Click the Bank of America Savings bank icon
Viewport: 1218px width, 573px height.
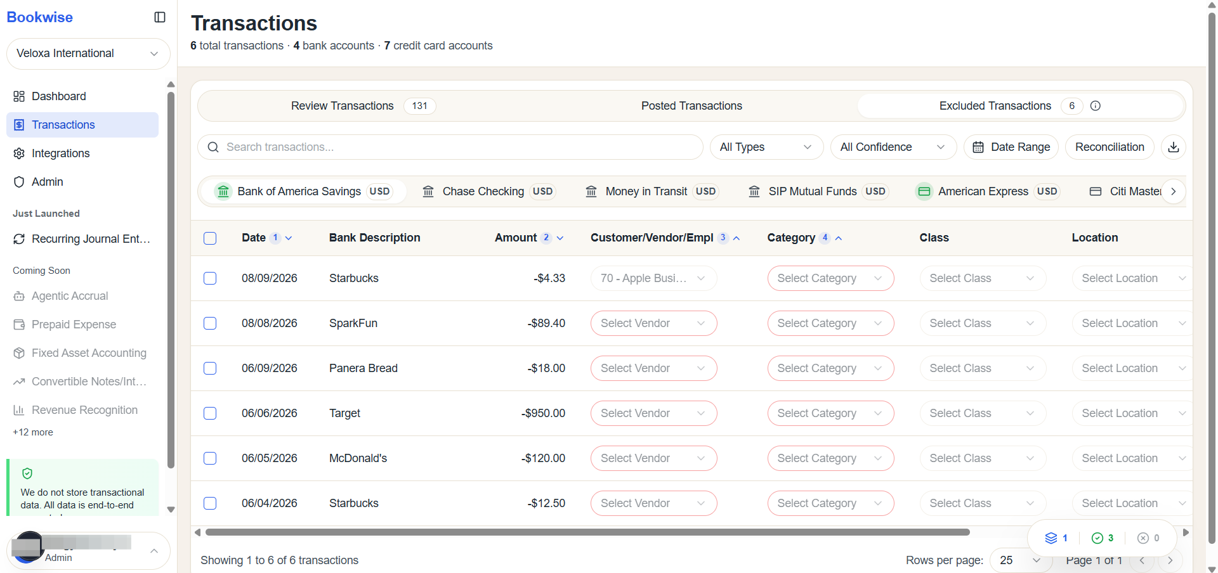pos(223,191)
